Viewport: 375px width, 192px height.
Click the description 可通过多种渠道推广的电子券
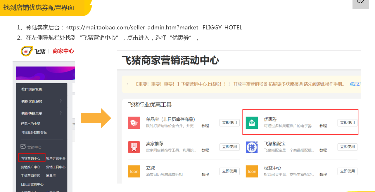pos(289,126)
